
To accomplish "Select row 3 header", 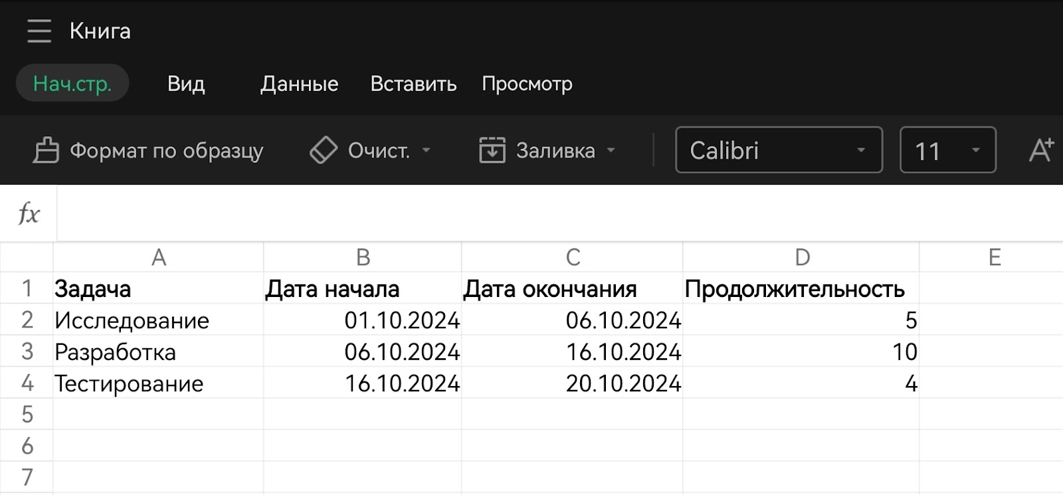I will pos(27,351).
